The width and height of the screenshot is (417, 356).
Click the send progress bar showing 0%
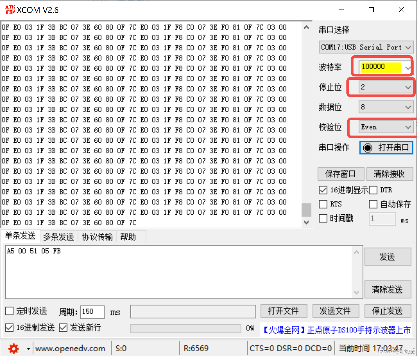point(186,328)
